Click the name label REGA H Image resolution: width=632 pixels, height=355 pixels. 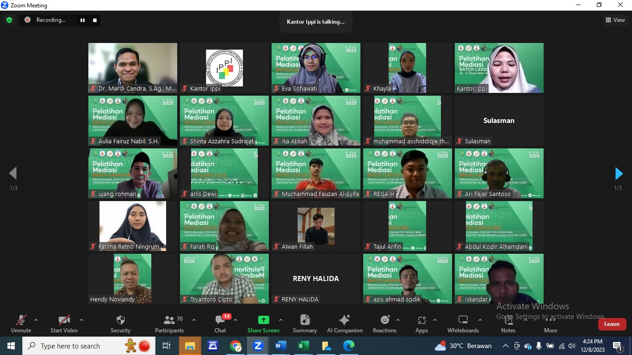click(x=384, y=194)
